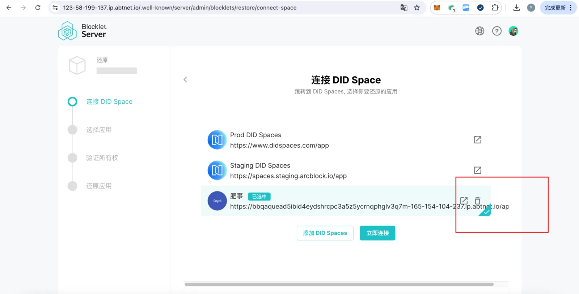Select the 连接 DID Space step
The height and width of the screenshot is (294, 579).
[x=100, y=101]
